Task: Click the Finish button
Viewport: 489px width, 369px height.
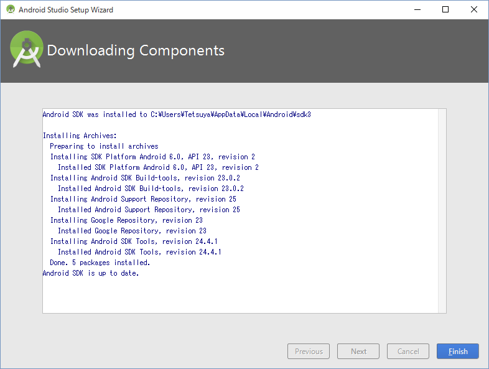Action: 457,351
